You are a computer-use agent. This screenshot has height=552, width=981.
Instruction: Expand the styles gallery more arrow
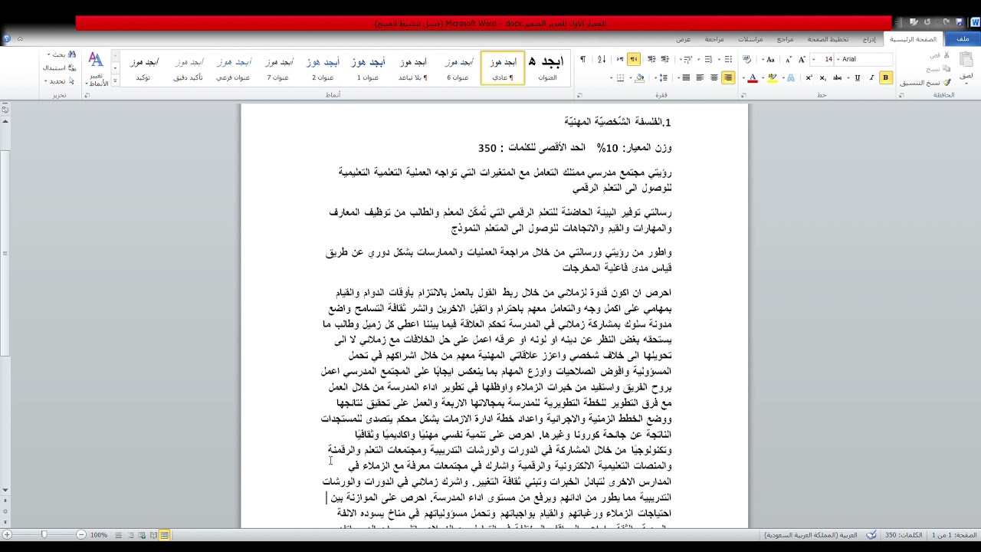pyautogui.click(x=115, y=80)
